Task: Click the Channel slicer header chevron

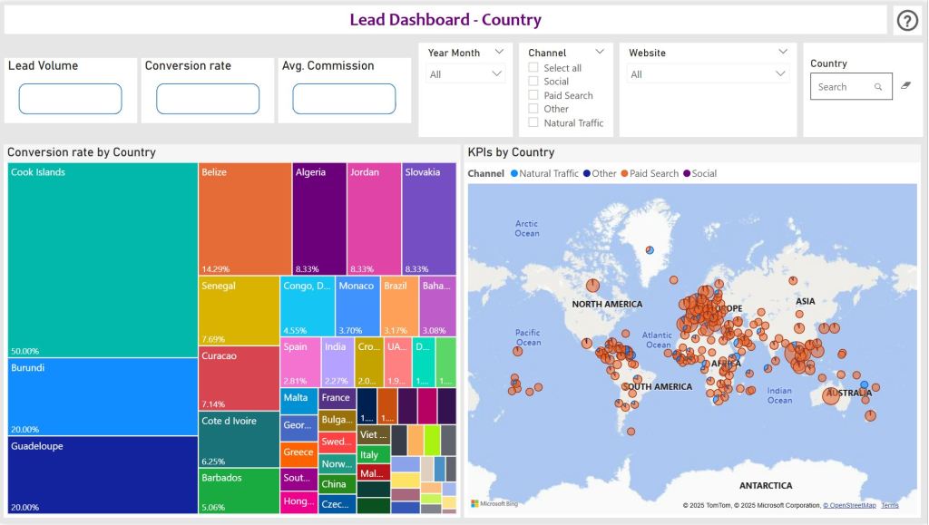Action: tap(600, 53)
